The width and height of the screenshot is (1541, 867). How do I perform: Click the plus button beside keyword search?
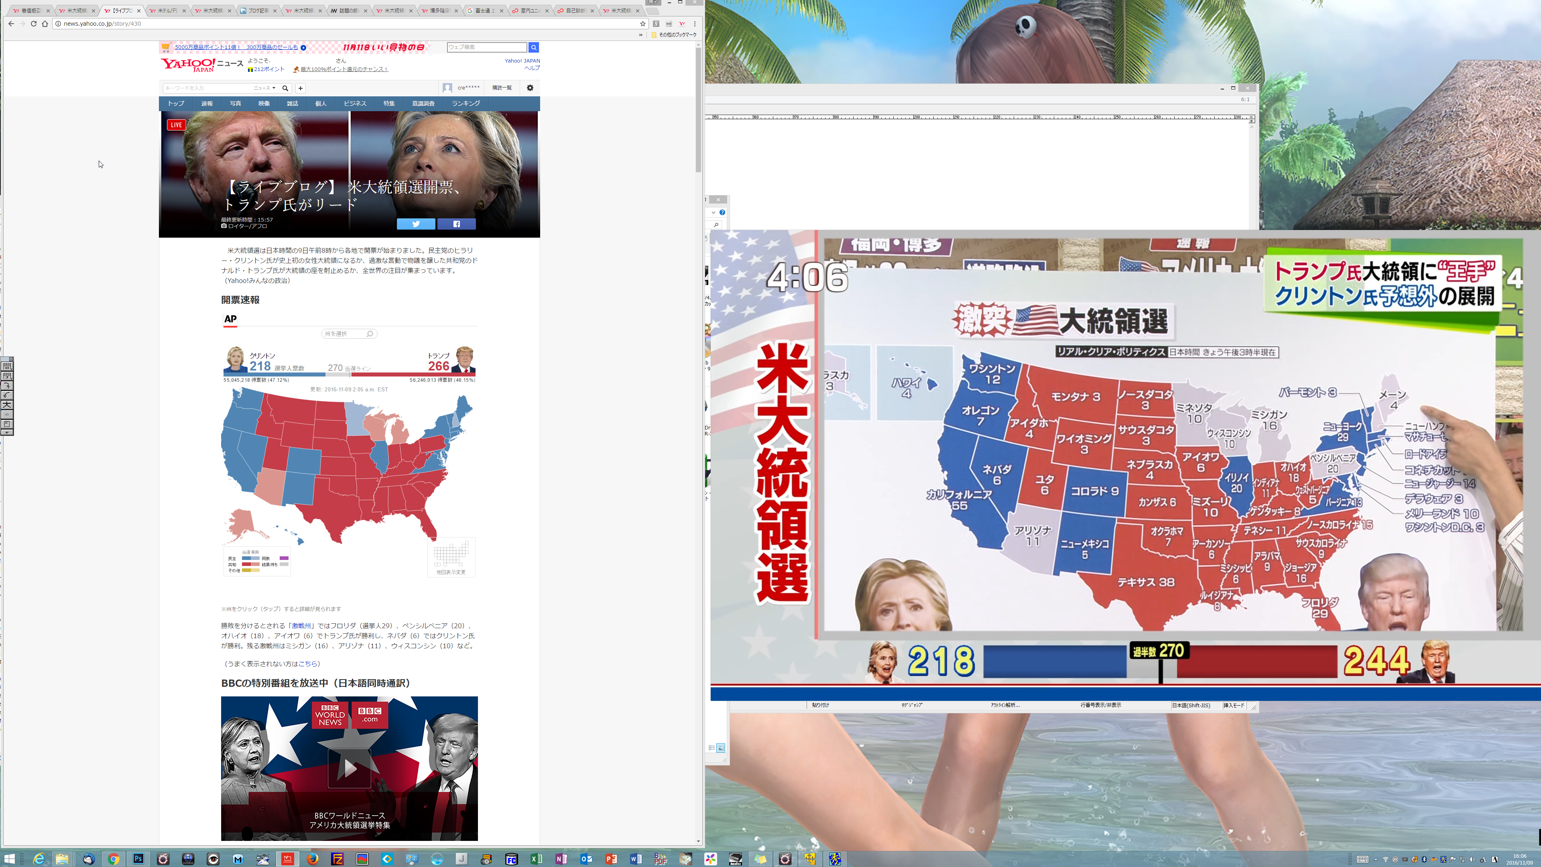(300, 88)
